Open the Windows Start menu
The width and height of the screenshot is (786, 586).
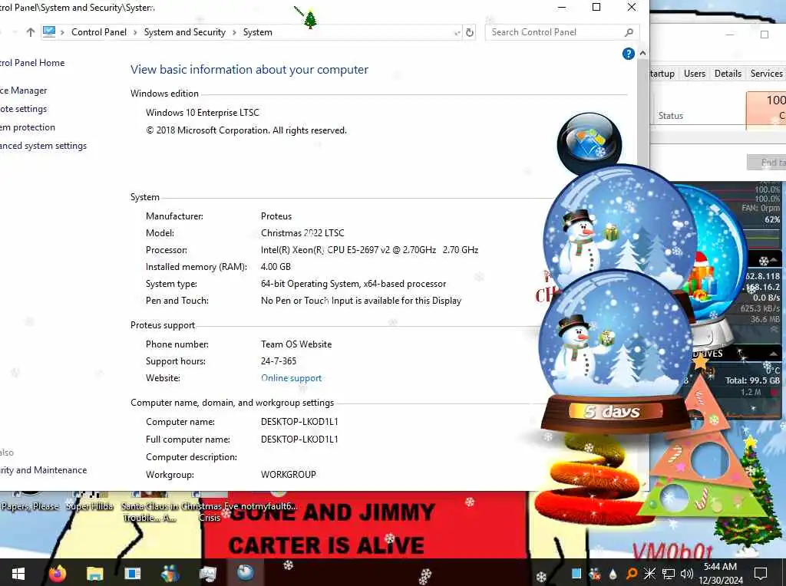point(18,574)
